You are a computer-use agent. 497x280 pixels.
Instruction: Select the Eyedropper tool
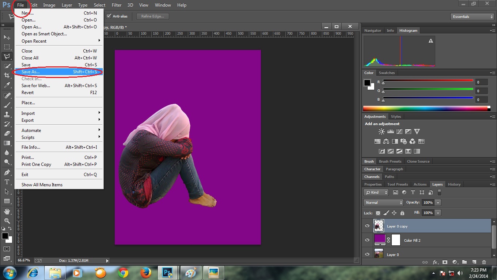(7, 85)
